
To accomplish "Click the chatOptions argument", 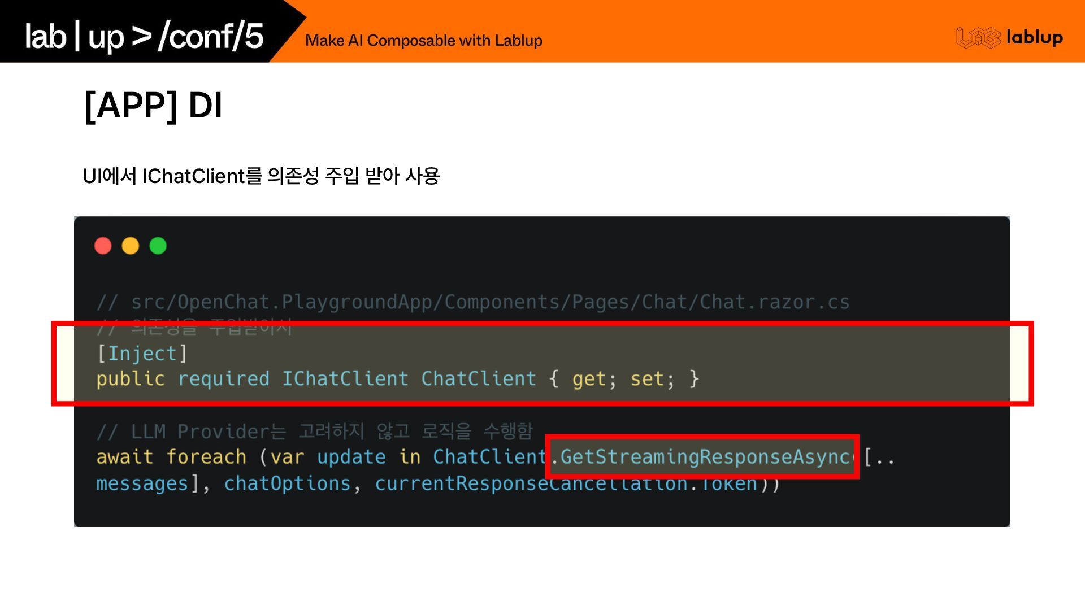I will pos(287,484).
